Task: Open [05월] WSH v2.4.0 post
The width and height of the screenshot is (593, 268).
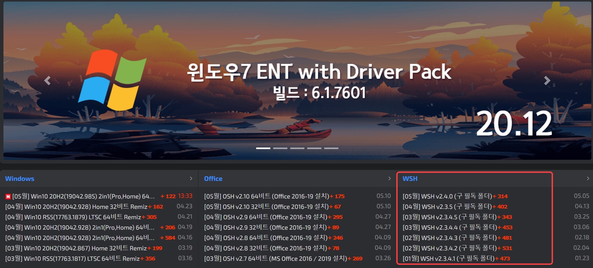Action: click(x=447, y=196)
